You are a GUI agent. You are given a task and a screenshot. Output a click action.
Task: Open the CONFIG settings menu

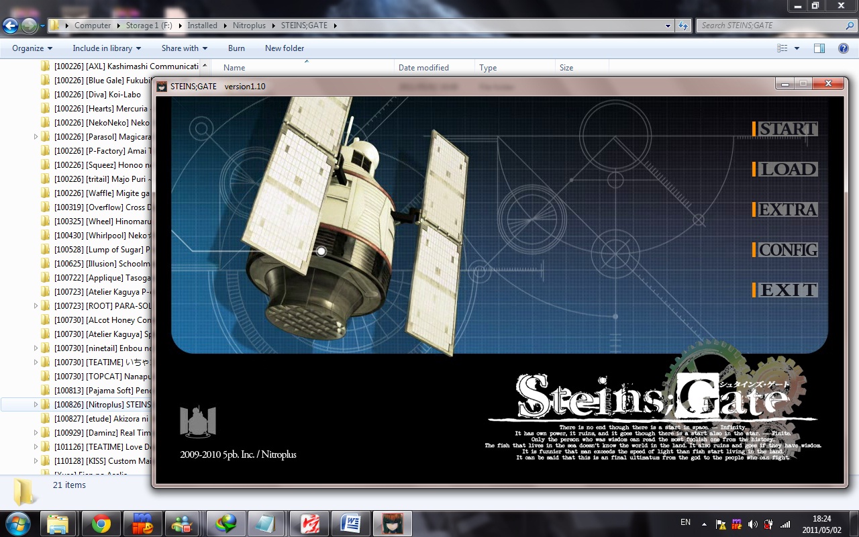point(787,250)
